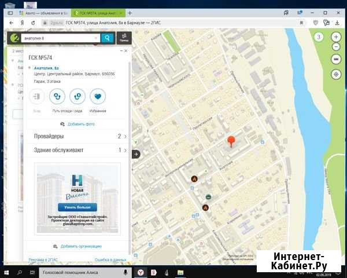Run the search with the blue magnifier button
The height and width of the screenshot is (278, 347).
coord(108,38)
